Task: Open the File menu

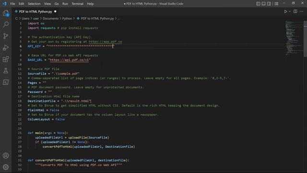Action: pos(12,3)
